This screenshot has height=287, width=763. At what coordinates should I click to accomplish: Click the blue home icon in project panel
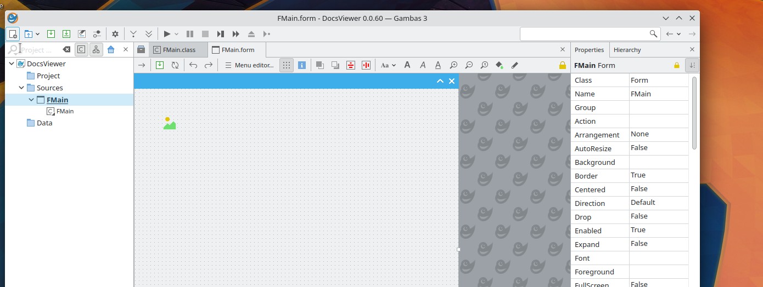(111, 50)
